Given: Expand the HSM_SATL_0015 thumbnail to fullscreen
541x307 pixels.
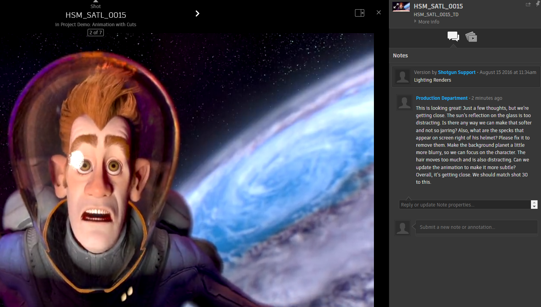Looking at the screenshot, I should point(401,7).
